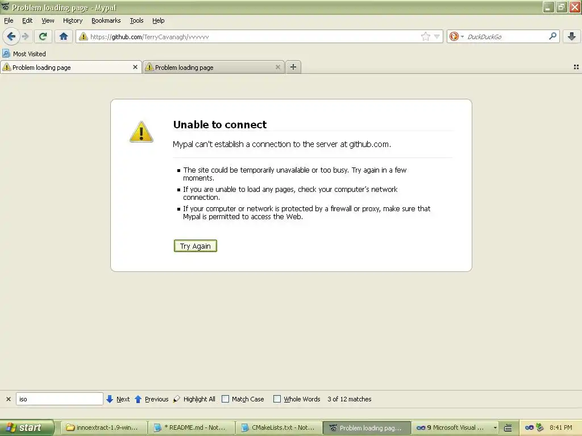Image resolution: width=582 pixels, height=436 pixels.
Task: Open the Bookmarks menu
Action: point(106,20)
